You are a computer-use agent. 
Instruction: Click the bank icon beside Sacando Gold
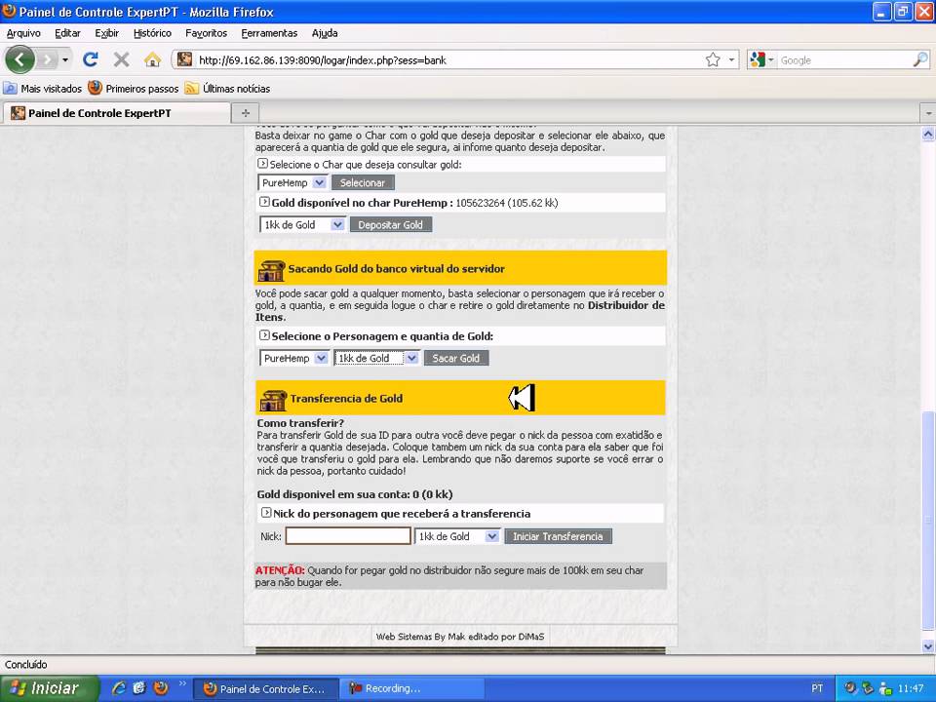pyautogui.click(x=272, y=270)
